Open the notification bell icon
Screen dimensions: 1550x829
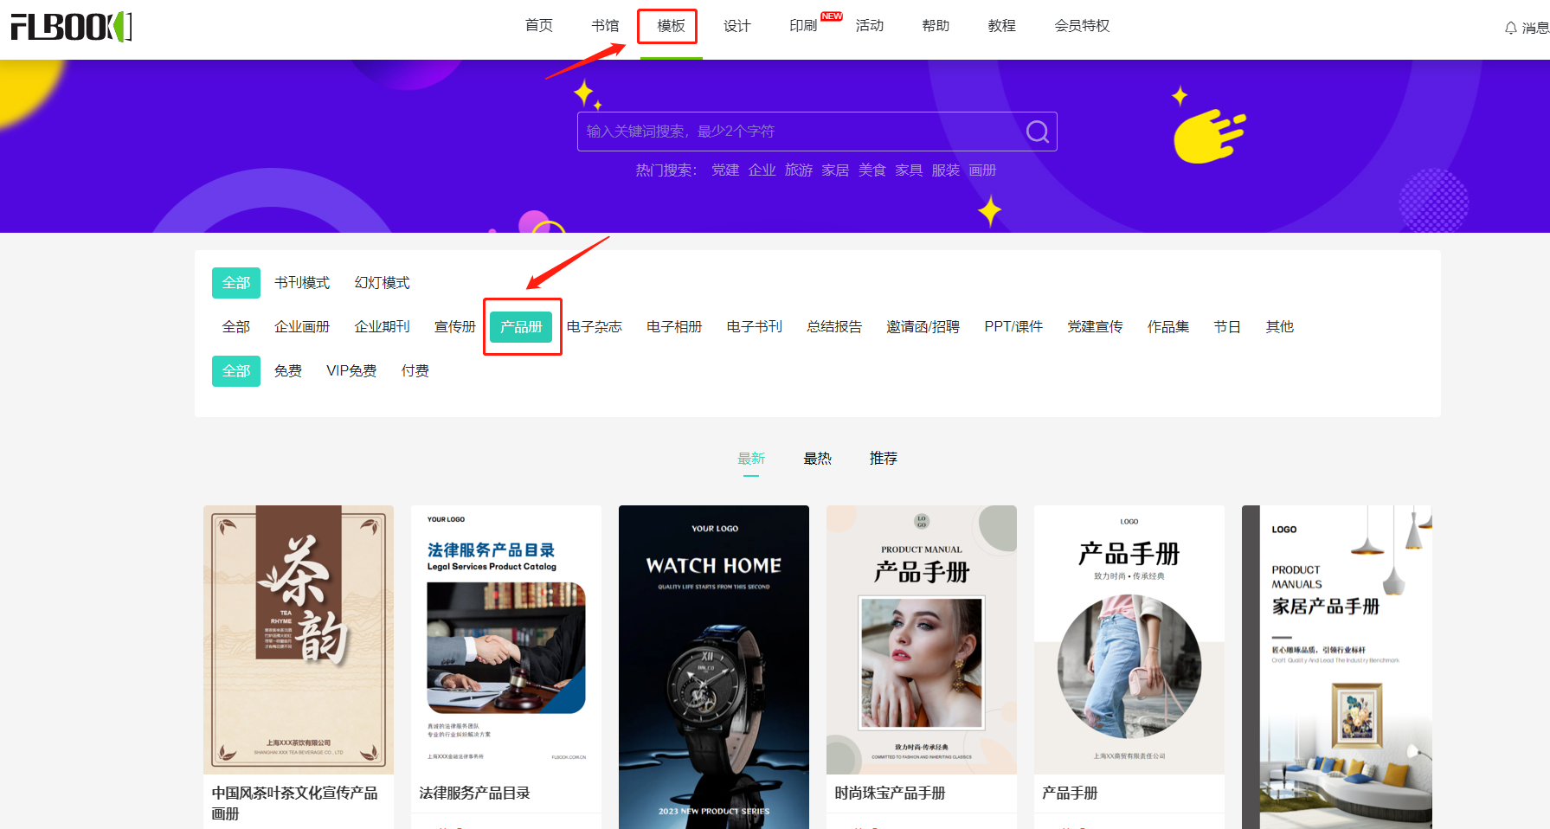[x=1511, y=29]
